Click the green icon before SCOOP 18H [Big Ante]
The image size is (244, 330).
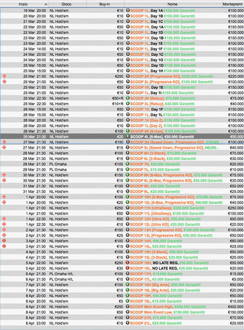127,284
